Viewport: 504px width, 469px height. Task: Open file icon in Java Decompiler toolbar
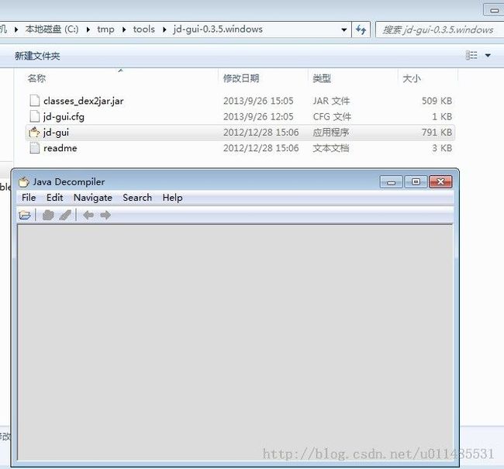[25, 215]
